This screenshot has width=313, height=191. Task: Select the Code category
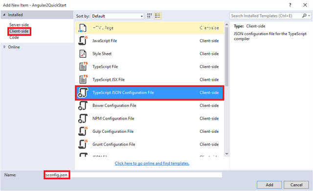click(x=14, y=38)
